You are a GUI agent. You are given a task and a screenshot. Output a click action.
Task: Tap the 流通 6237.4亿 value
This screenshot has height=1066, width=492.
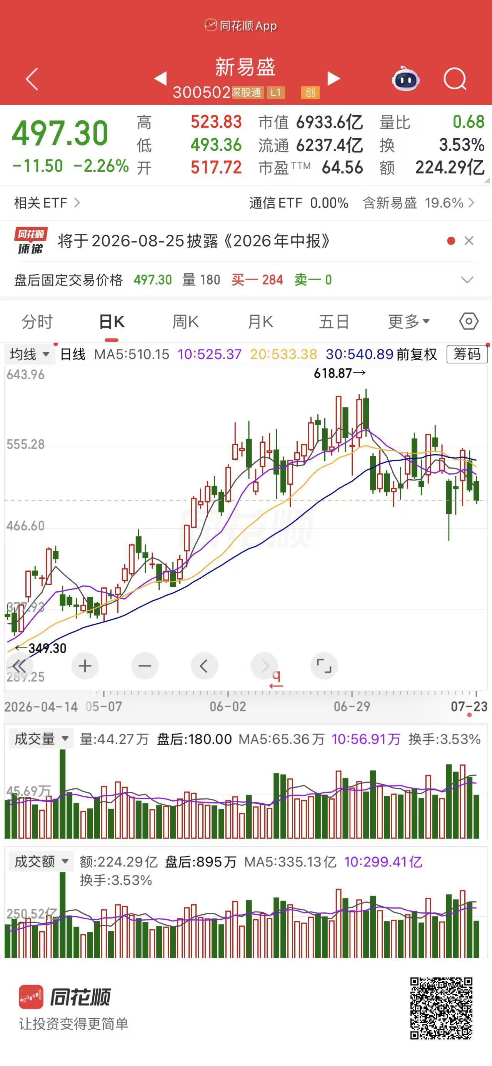[330, 145]
